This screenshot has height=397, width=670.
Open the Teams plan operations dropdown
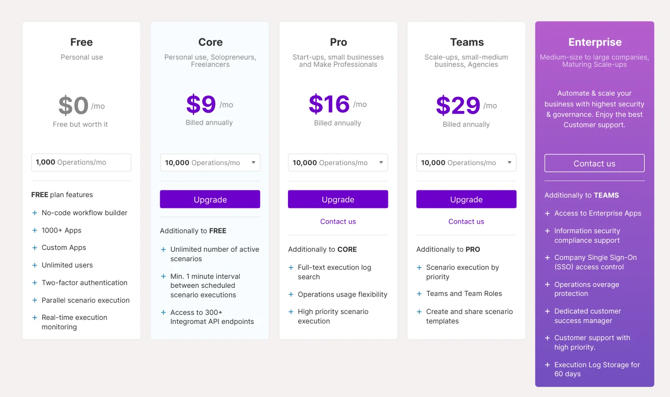pyautogui.click(x=466, y=163)
